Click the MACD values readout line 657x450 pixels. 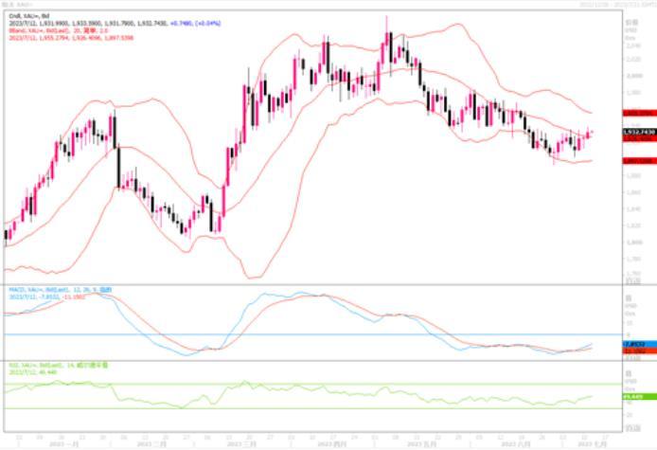(52, 297)
